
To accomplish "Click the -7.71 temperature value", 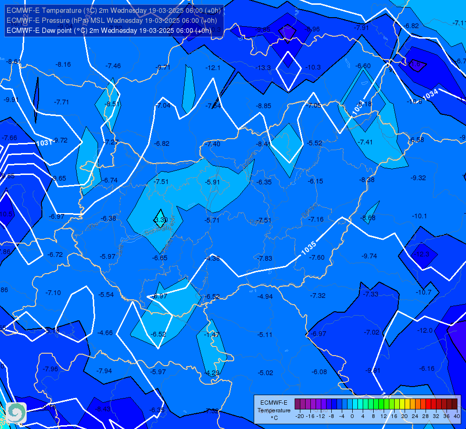I will click(61, 102).
